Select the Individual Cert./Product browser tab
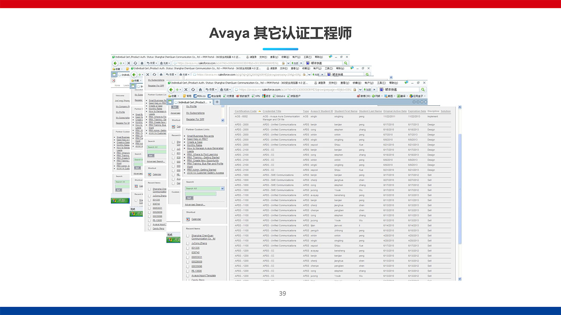This screenshot has height=315, width=561. coord(193,102)
